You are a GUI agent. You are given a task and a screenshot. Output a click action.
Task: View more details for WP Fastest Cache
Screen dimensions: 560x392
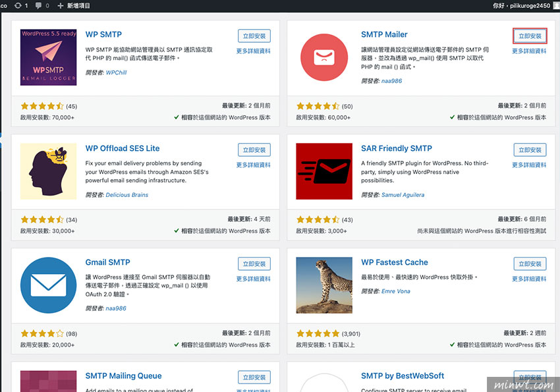(529, 279)
